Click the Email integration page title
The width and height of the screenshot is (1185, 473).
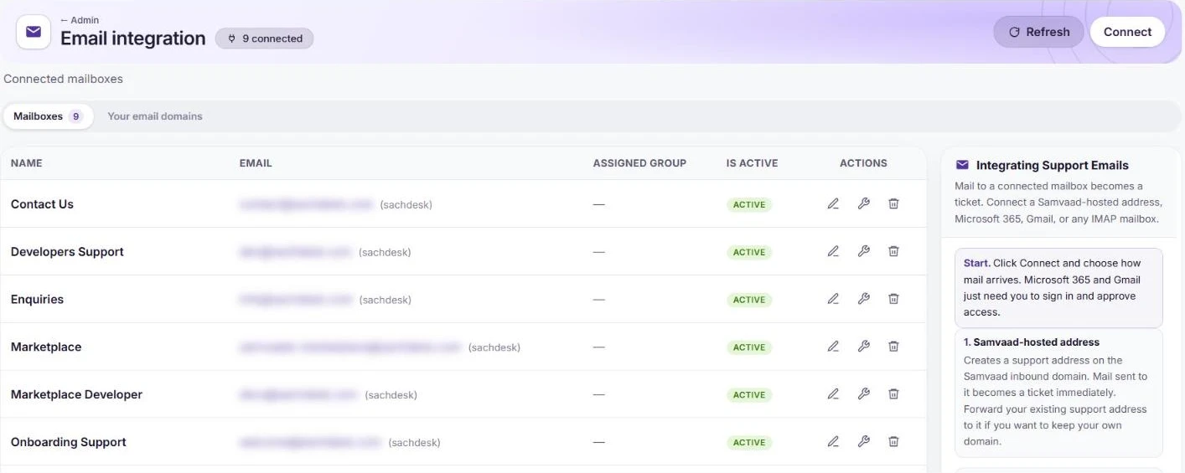[132, 39]
